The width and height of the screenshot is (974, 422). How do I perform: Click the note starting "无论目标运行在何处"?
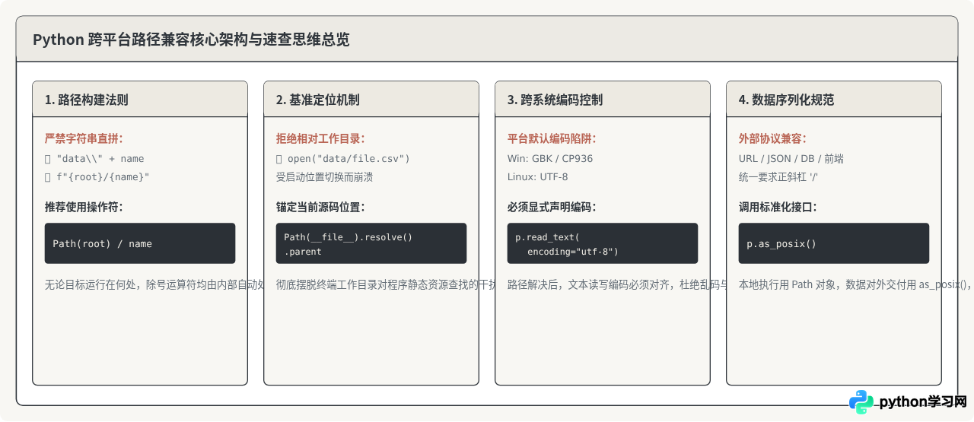click(x=154, y=285)
